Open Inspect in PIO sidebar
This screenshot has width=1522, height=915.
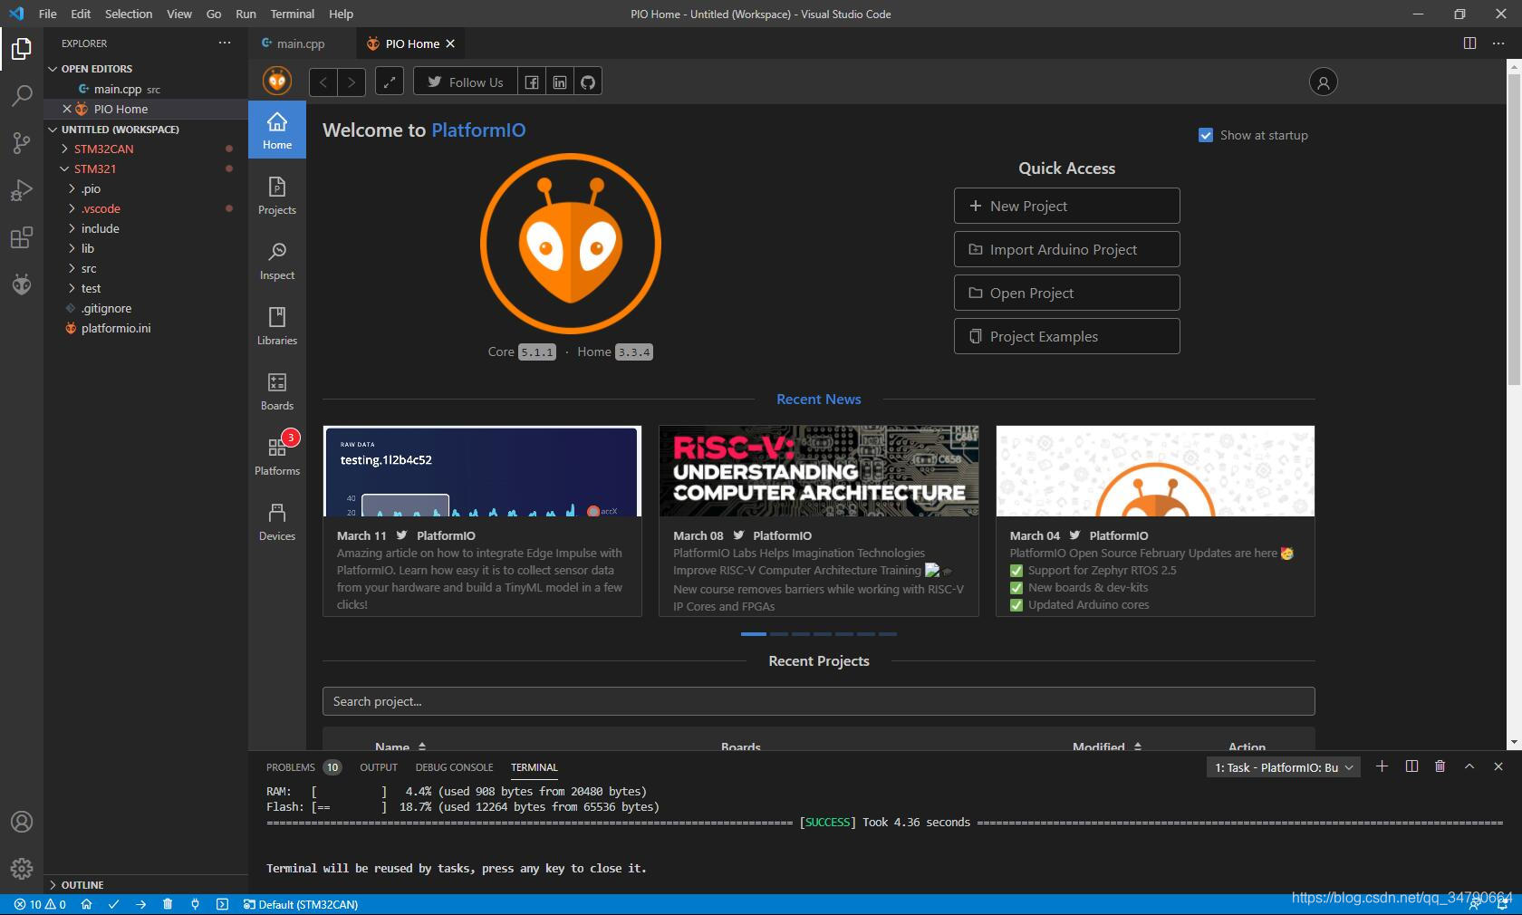click(x=277, y=261)
